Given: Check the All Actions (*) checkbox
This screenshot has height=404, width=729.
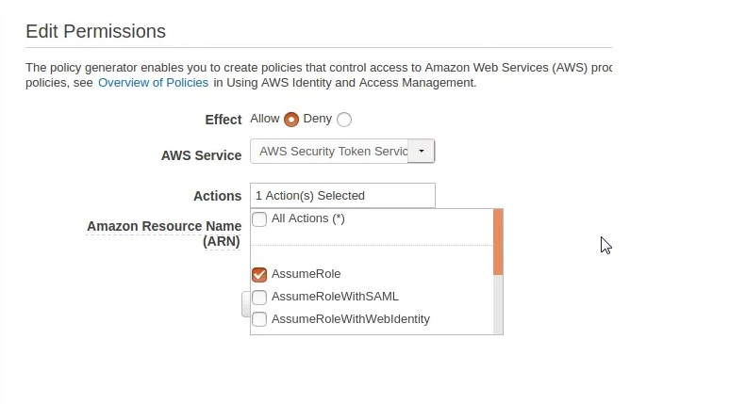Looking at the screenshot, I should (259, 219).
